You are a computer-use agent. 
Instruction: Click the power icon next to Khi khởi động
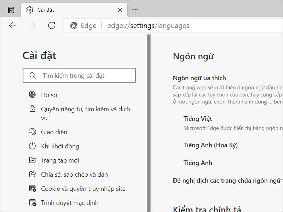(x=32, y=146)
